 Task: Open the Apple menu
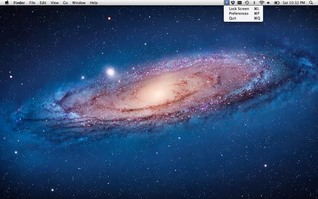(x=7, y=3)
